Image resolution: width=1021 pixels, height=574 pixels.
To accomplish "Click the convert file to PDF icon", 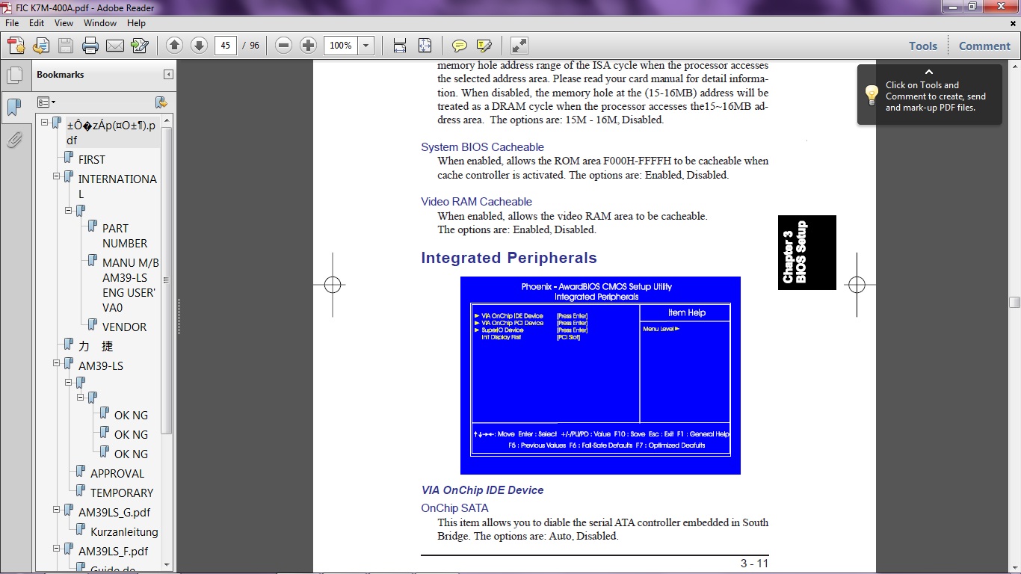I will tap(41, 46).
